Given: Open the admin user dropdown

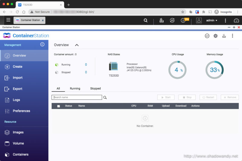Looking at the screenshot, I should (x=211, y=21).
